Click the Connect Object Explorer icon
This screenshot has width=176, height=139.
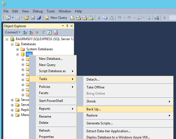[25, 33]
